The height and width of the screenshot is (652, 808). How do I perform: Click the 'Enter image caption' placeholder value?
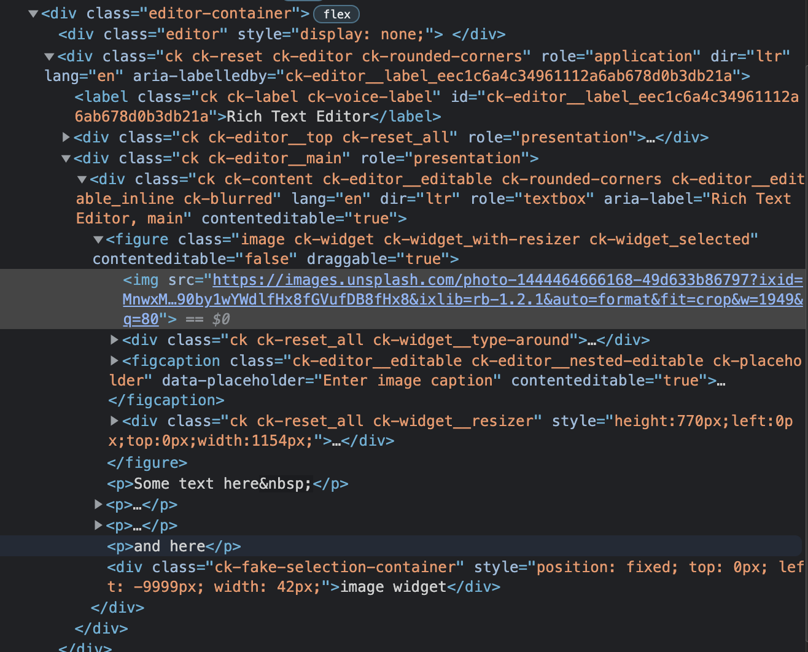click(408, 381)
